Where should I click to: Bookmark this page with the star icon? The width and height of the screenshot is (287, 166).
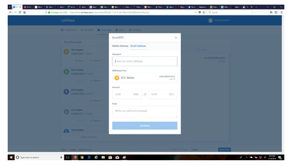[204, 12]
